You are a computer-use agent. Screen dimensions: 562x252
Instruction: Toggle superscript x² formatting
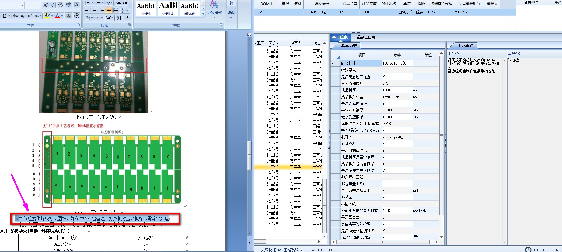point(30,16)
